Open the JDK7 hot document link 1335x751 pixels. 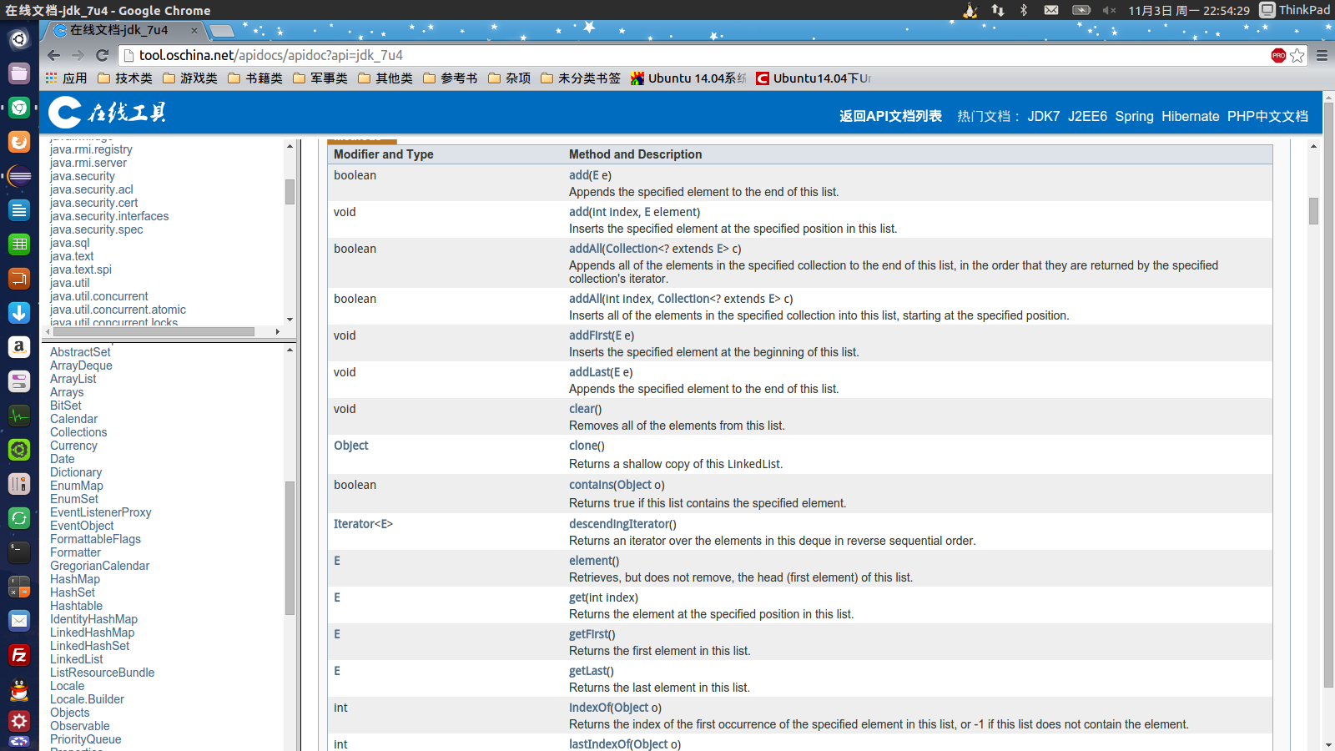tap(1043, 116)
